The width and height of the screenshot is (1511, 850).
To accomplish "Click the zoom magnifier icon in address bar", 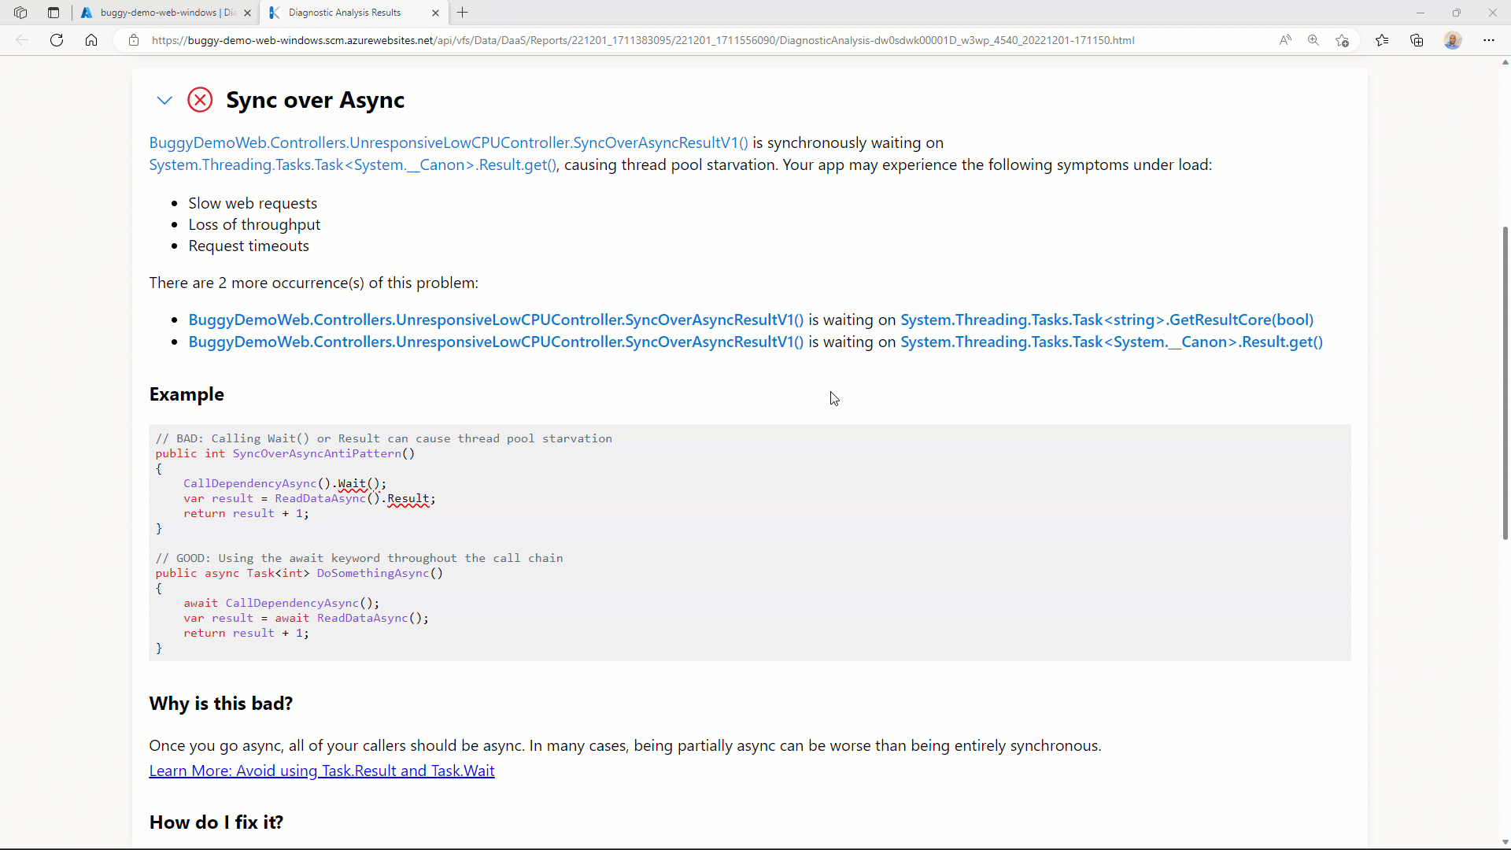I will (x=1313, y=40).
